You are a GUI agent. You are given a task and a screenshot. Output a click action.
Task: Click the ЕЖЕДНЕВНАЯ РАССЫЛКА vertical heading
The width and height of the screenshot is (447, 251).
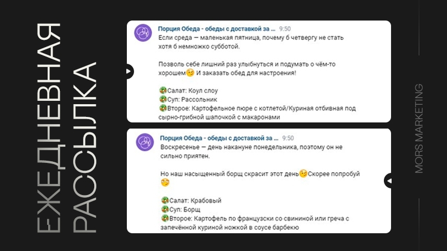tap(67, 128)
